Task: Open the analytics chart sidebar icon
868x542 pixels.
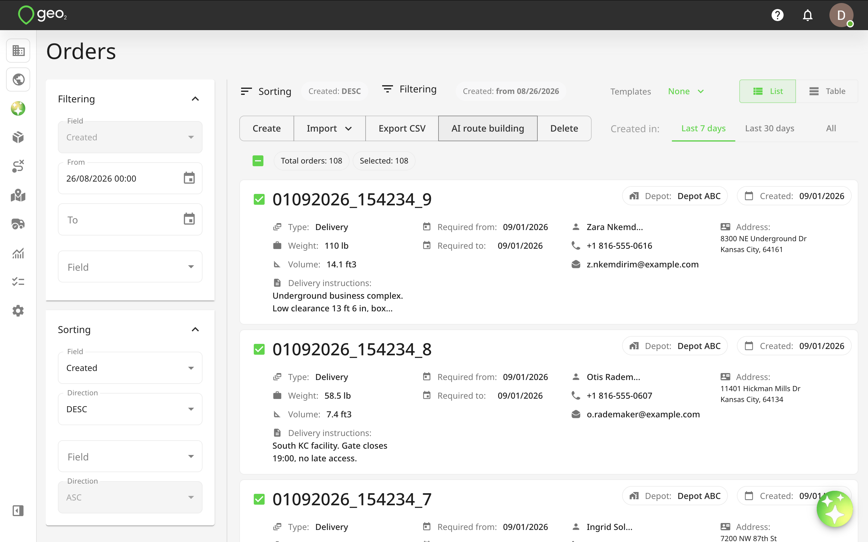Action: tap(18, 253)
